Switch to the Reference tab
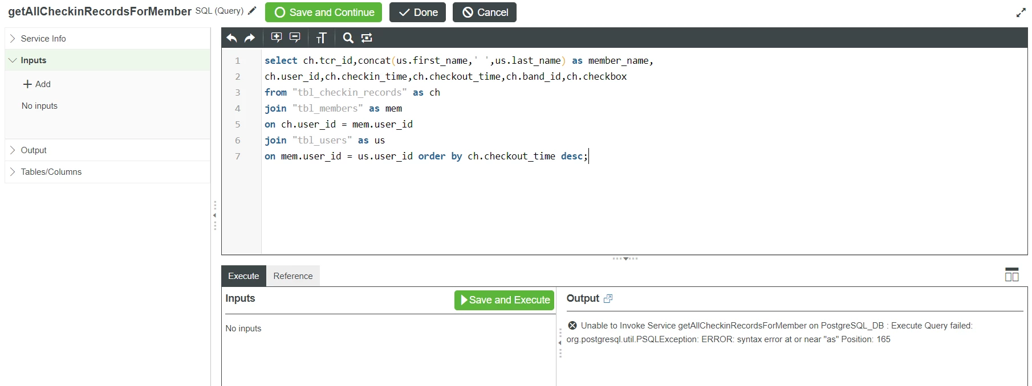This screenshot has height=386, width=1032. pos(293,276)
